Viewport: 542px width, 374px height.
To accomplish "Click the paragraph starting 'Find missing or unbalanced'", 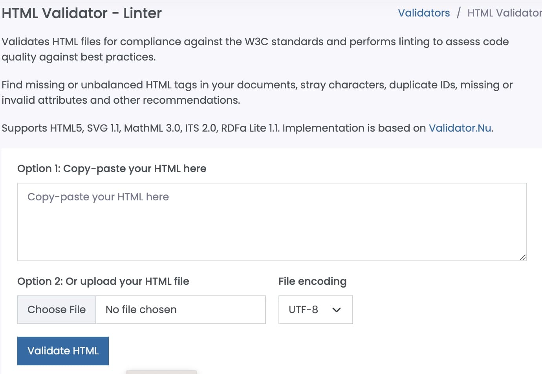I will point(257,92).
